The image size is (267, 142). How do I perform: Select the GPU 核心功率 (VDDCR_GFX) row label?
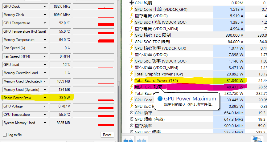160,48
